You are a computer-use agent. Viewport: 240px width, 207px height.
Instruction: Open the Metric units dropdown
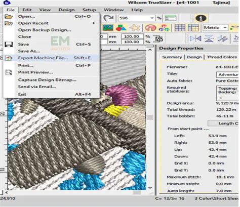pyautogui.click(x=215, y=28)
